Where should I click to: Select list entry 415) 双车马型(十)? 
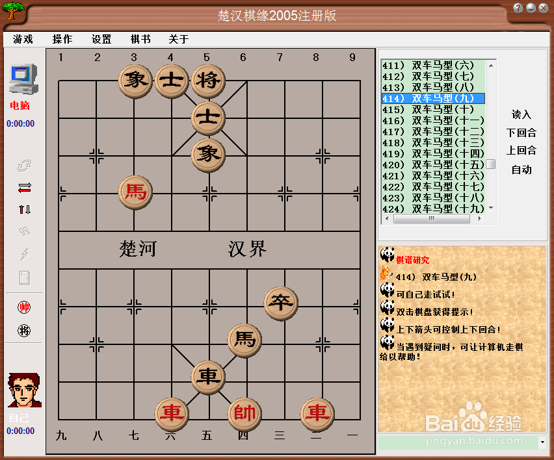(x=433, y=109)
